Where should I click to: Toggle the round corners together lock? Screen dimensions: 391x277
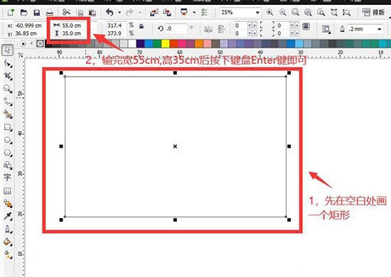point(306,26)
